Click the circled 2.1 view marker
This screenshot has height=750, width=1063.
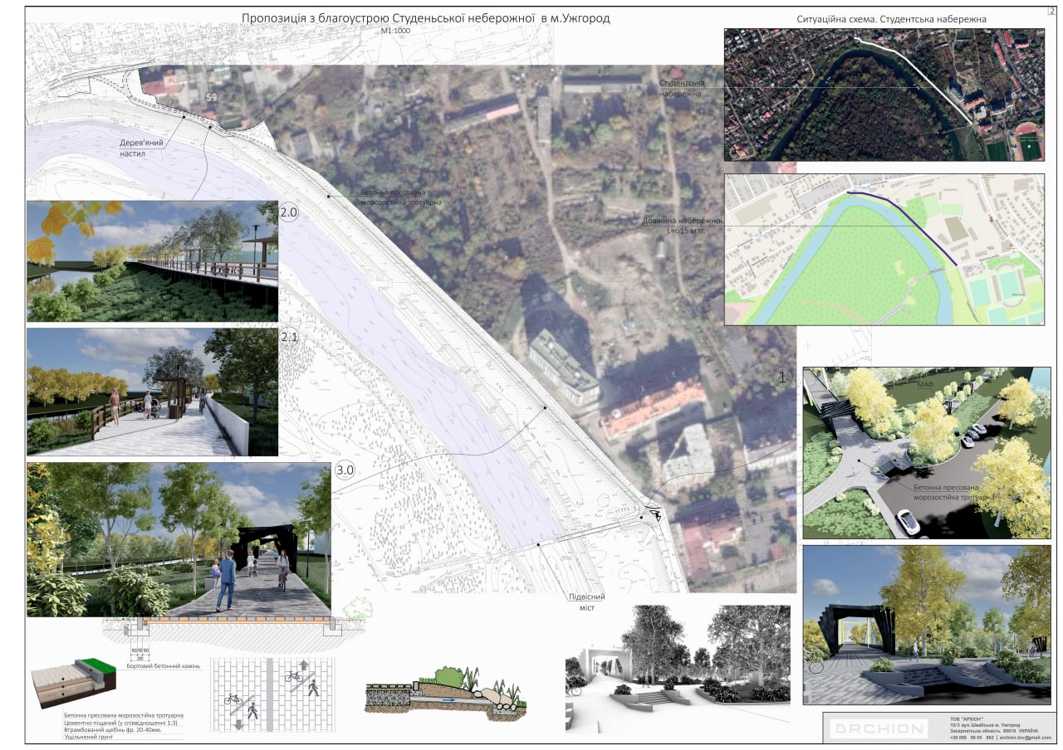tap(289, 337)
